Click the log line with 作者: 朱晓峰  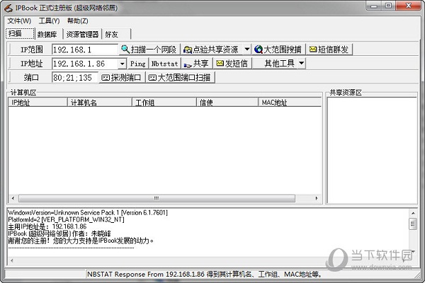pos(59,233)
